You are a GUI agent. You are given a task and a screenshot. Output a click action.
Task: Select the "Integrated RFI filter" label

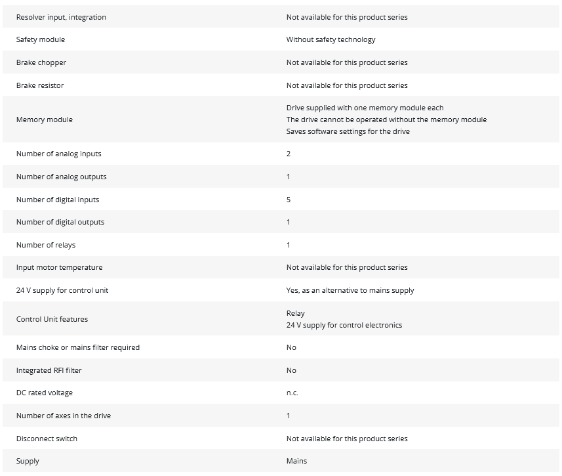coord(49,370)
